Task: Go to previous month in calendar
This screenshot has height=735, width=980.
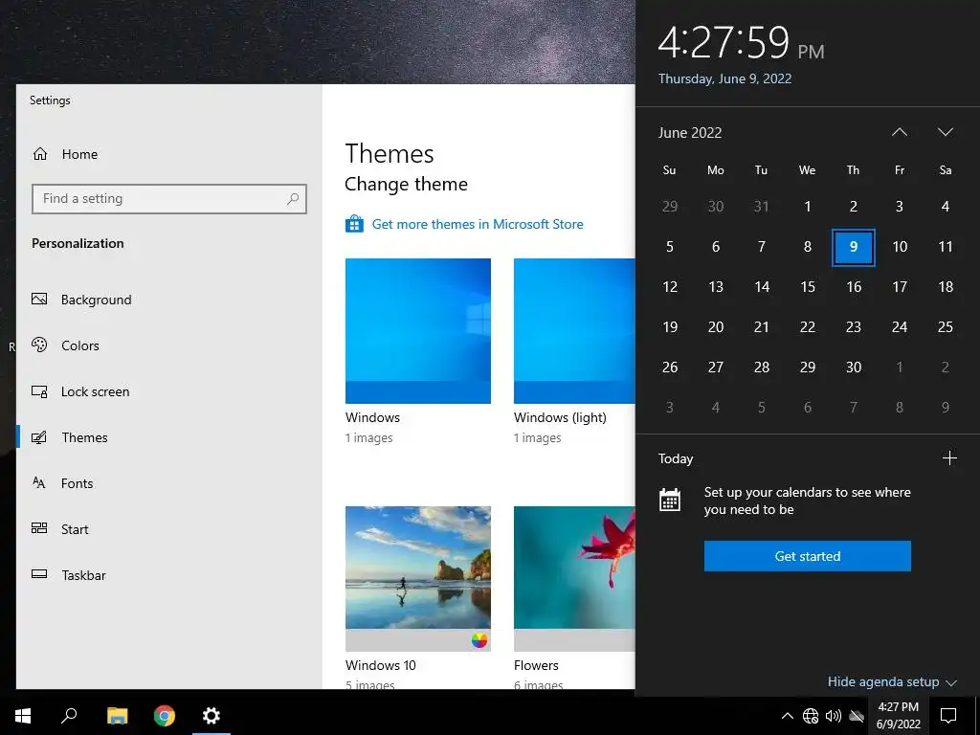Action: pyautogui.click(x=900, y=132)
